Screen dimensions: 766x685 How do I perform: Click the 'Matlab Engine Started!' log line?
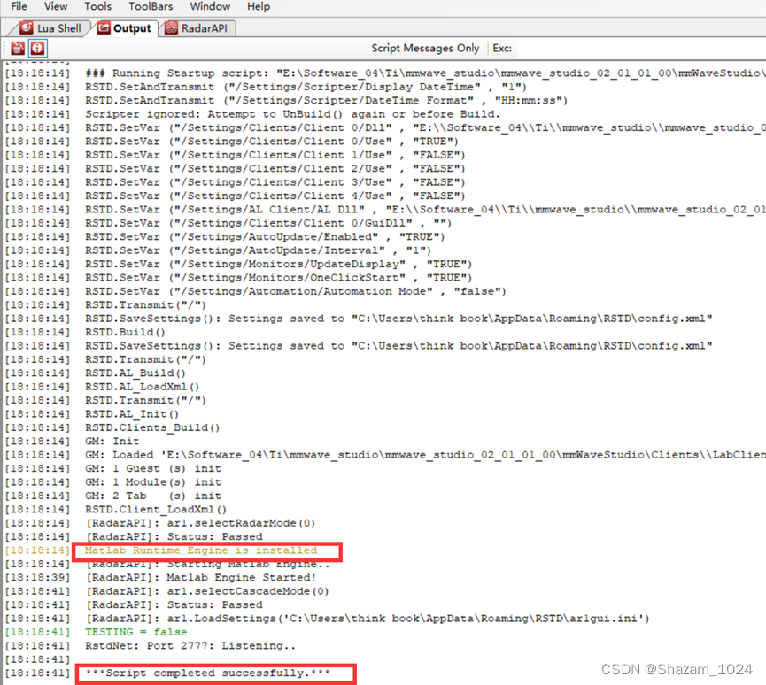pyautogui.click(x=201, y=578)
